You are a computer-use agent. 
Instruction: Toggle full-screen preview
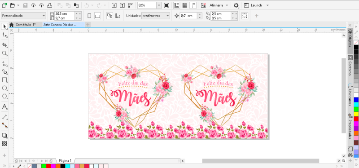[166, 5]
